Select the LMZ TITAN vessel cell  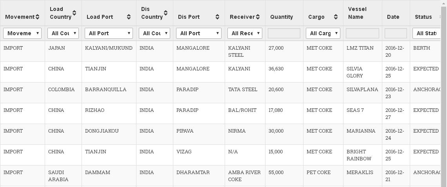(x=360, y=48)
